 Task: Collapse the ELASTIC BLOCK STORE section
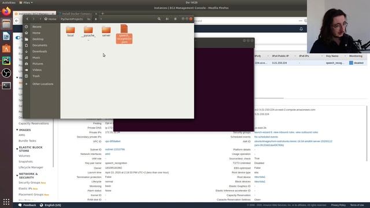[x=17, y=149]
